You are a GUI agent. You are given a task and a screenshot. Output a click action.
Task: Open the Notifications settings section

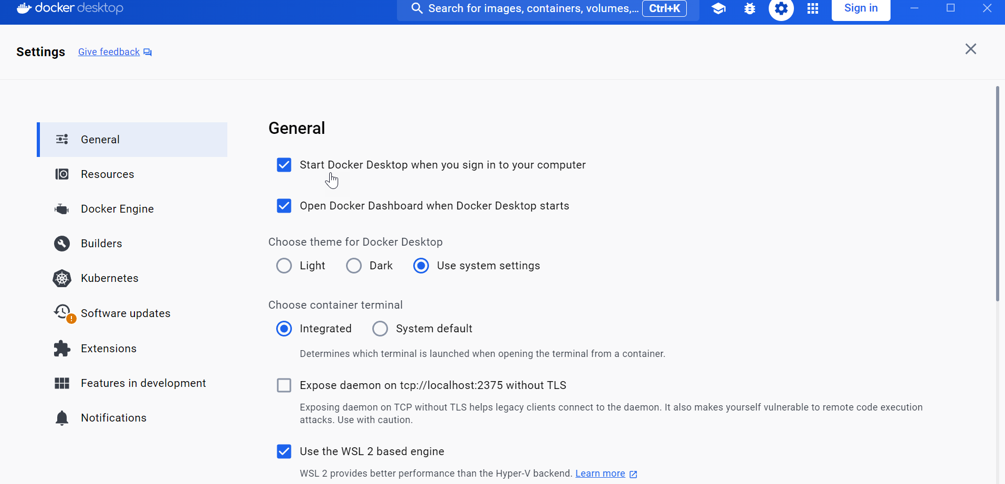tap(113, 418)
